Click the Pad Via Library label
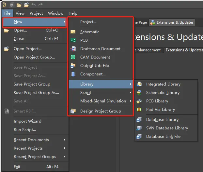Viewport: 203px width, 172px height. [160, 110]
